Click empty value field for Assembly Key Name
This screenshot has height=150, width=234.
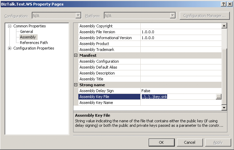(181, 103)
